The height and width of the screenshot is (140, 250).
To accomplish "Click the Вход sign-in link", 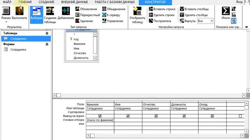I will point(239,2).
